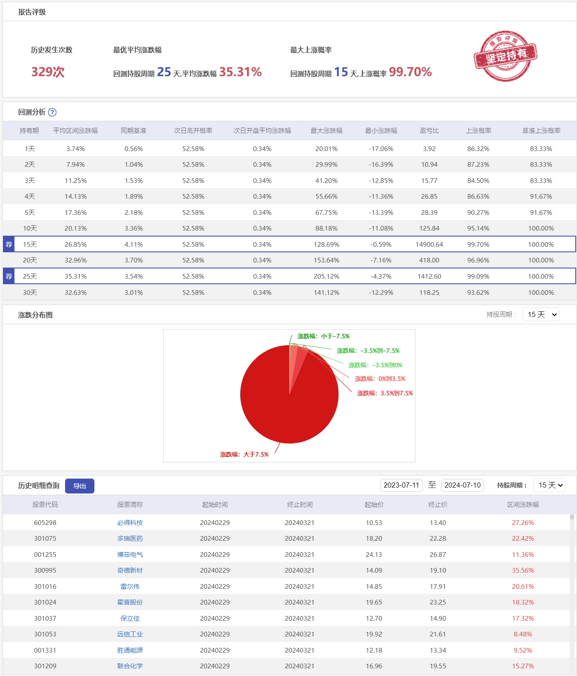Click the large red 大于7.5% pie slice
The width and height of the screenshot is (577, 676).
[289, 408]
